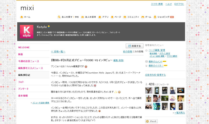This screenshot has width=209, height=124.
Task: Open 一覧を見る followers link
Action: (180, 113)
